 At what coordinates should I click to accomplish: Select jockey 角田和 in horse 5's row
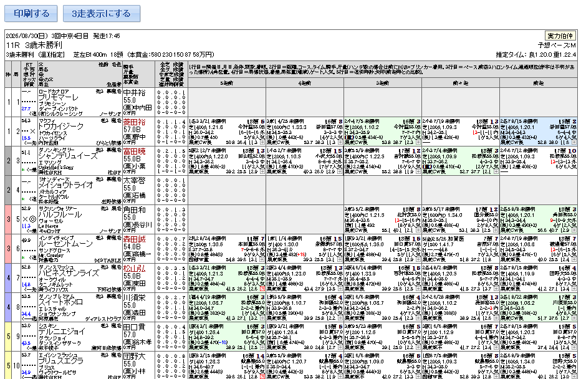tap(134, 209)
